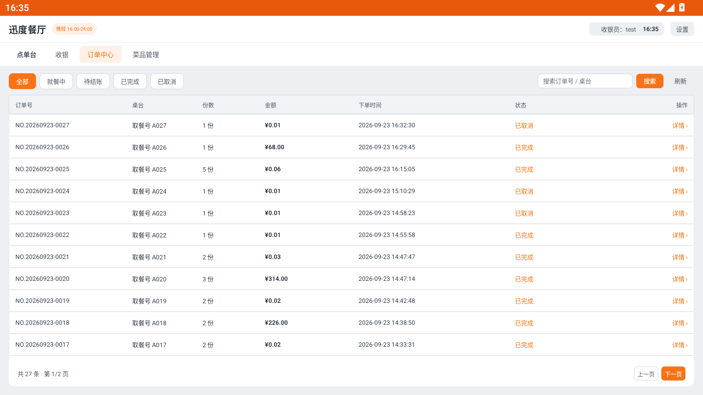Viewport: 703px width, 395px height.
Task: Open the 菜品管理 tab
Action: [x=146, y=55]
